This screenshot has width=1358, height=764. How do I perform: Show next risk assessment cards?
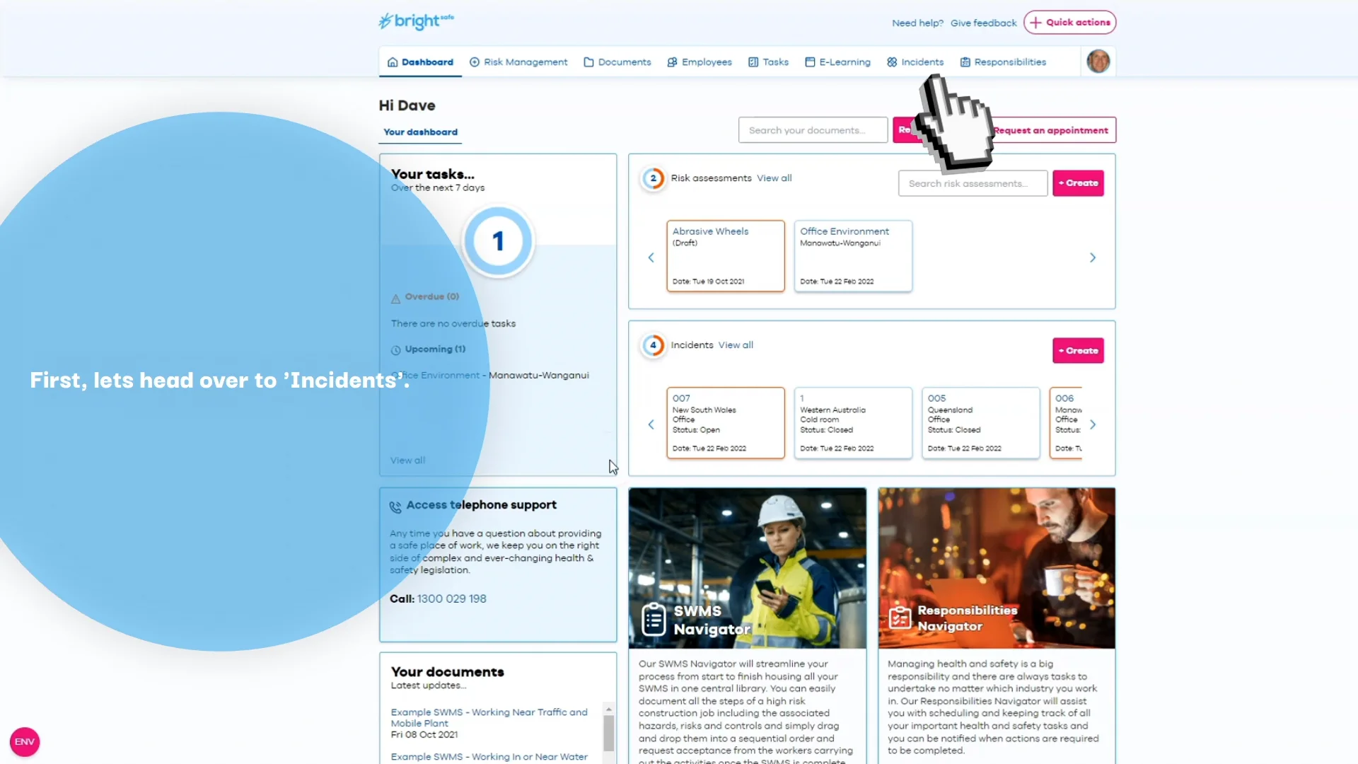[x=1093, y=257]
